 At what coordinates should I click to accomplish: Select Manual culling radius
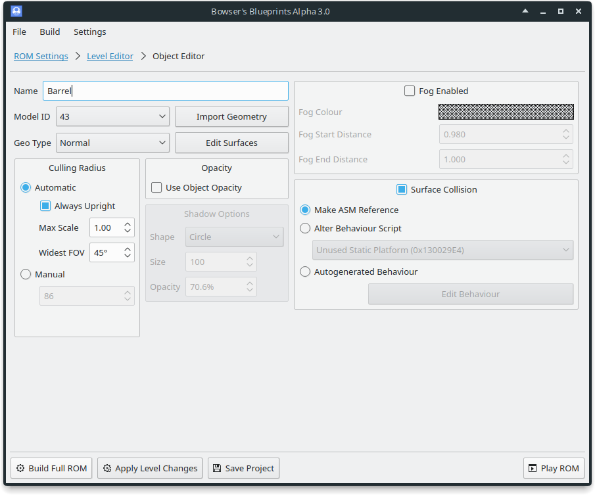[26, 274]
